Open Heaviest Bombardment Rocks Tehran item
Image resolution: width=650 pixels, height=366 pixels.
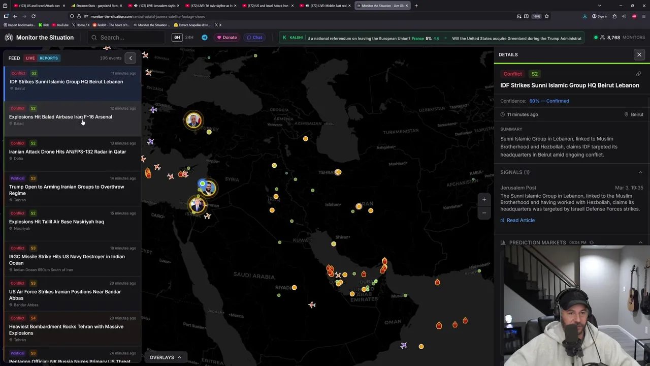[72, 329]
